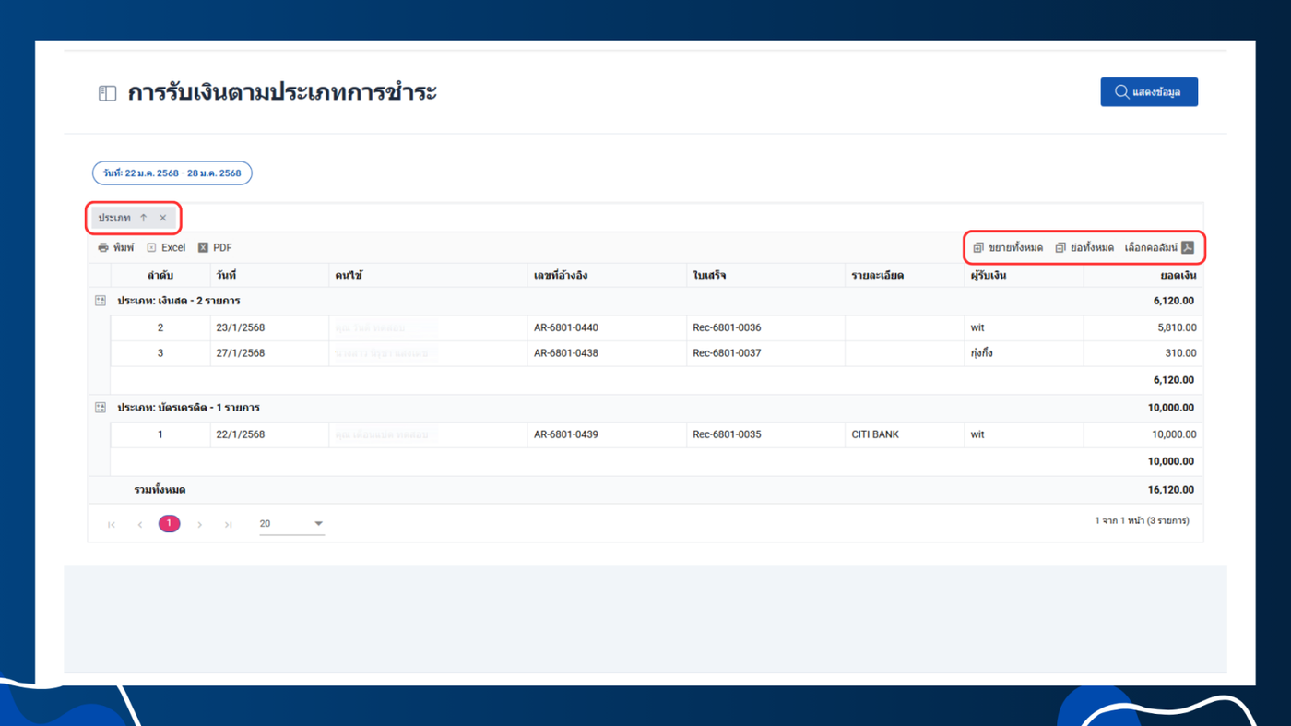Sort by the ผู้รับเงิน column header
The height and width of the screenshot is (726, 1291).
pyautogui.click(x=1025, y=275)
